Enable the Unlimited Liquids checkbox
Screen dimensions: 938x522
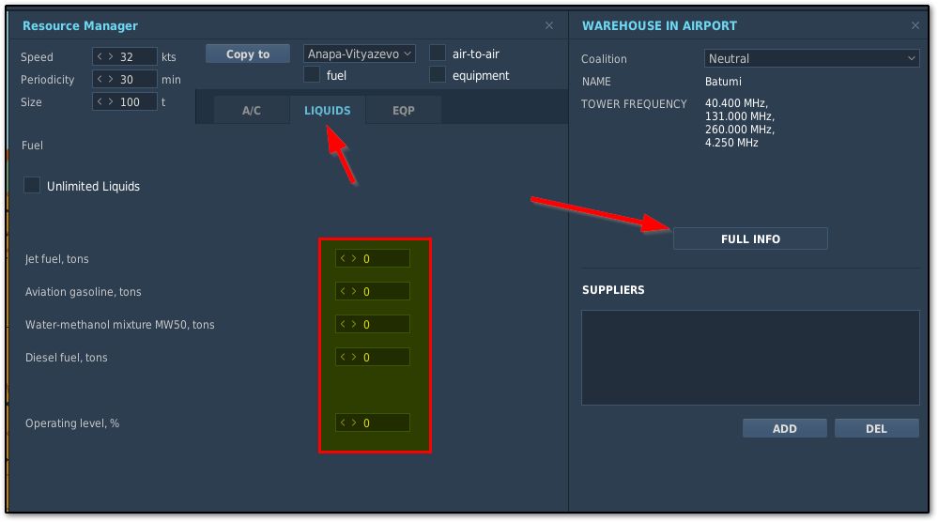[x=33, y=186]
